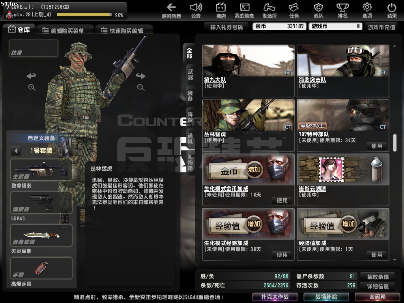Open 密码箱 code box button
404x303 pixels.
pyautogui.click(x=378, y=297)
